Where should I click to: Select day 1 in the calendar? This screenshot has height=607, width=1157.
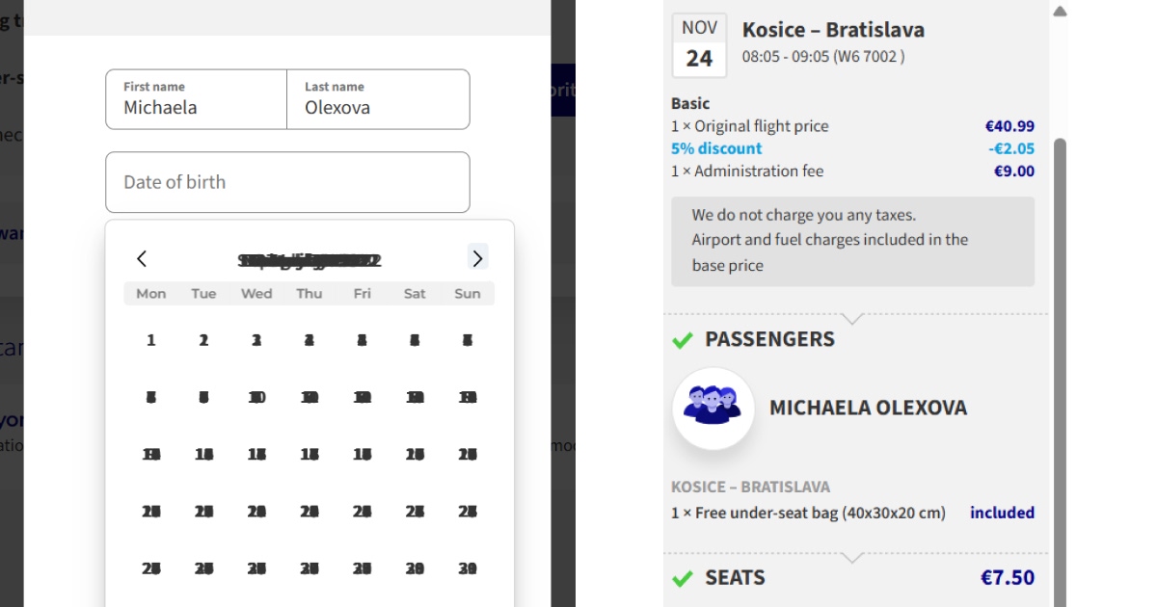(150, 340)
